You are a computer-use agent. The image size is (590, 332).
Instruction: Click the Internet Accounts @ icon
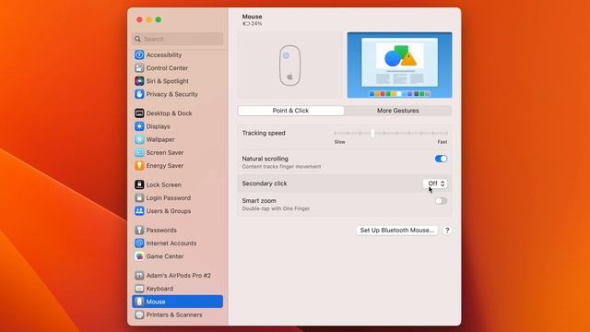pyautogui.click(x=139, y=243)
